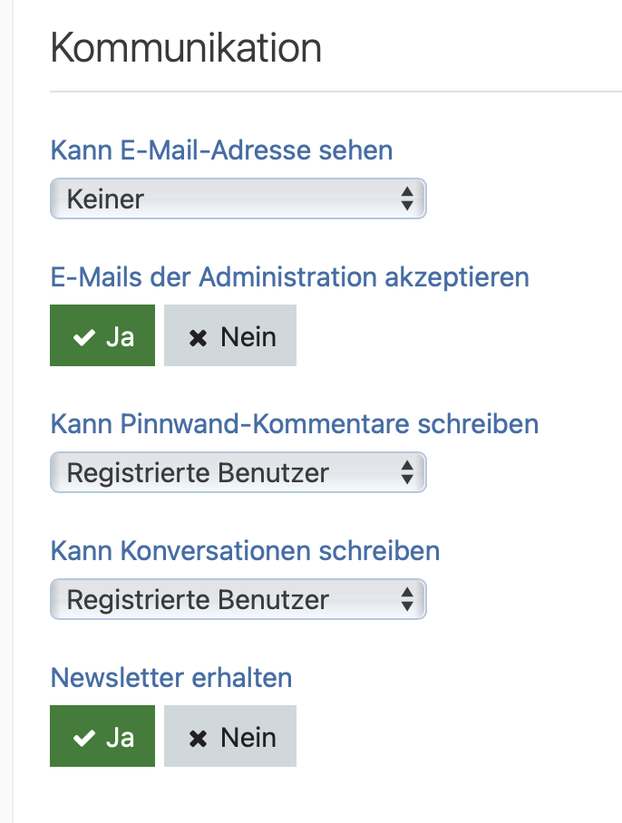Click the checkmark icon under Newsletter erhalten
Viewport: 622px width, 823px height.
[84, 738]
